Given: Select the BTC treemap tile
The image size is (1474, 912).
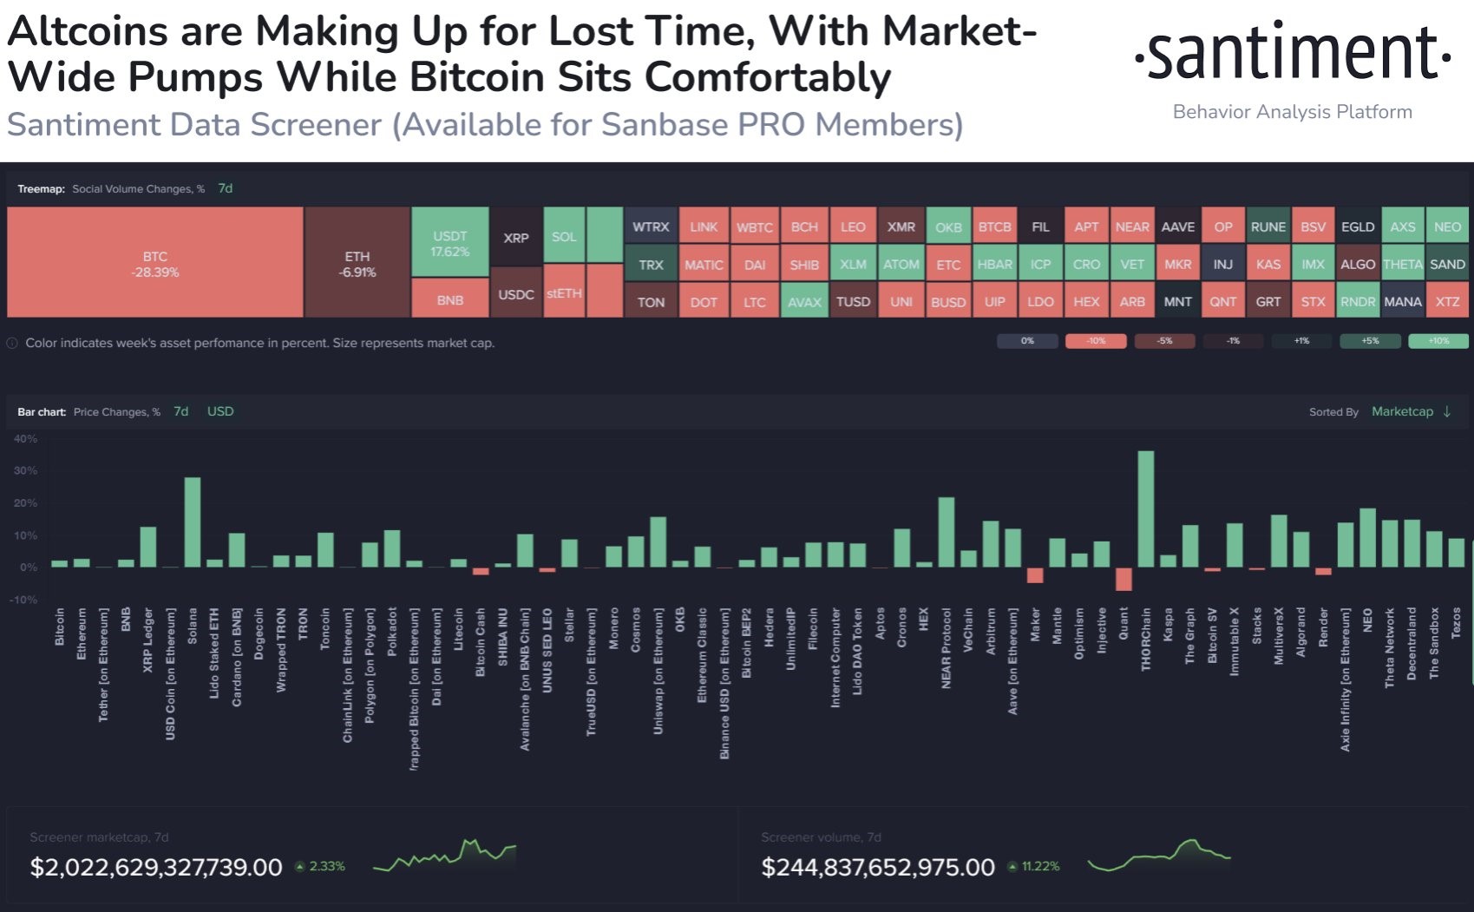Looking at the screenshot, I should [155, 262].
